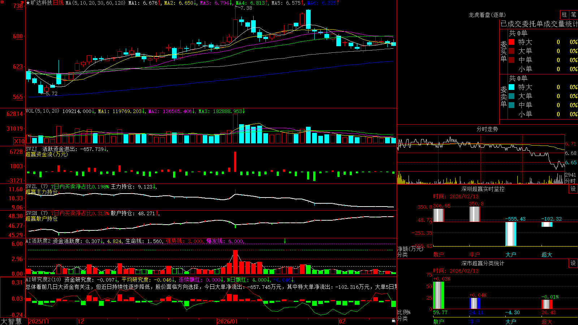
Task: Click the 02 month timeline marker
Action: tap(342, 321)
